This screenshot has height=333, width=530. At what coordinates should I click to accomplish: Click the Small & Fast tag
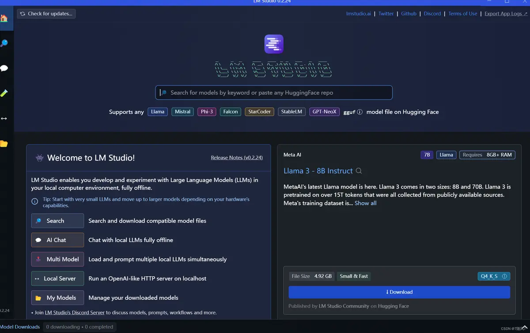354,276
